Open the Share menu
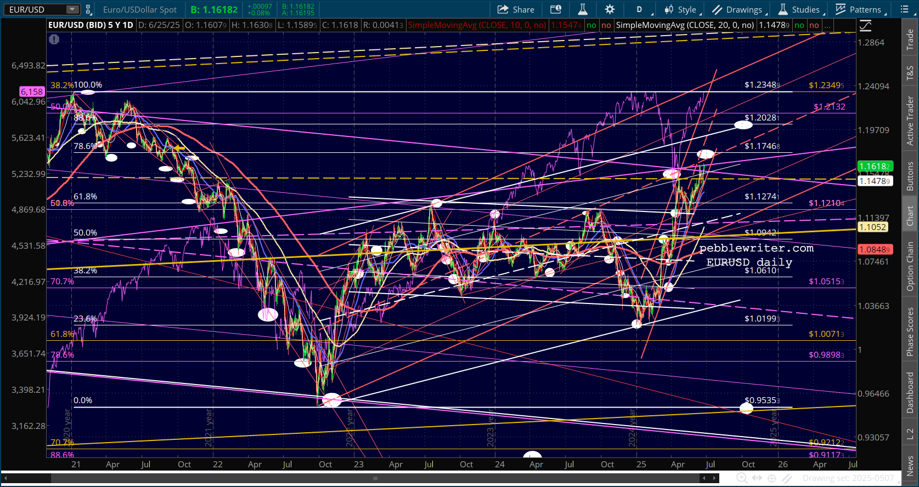919x487 pixels. [516, 9]
